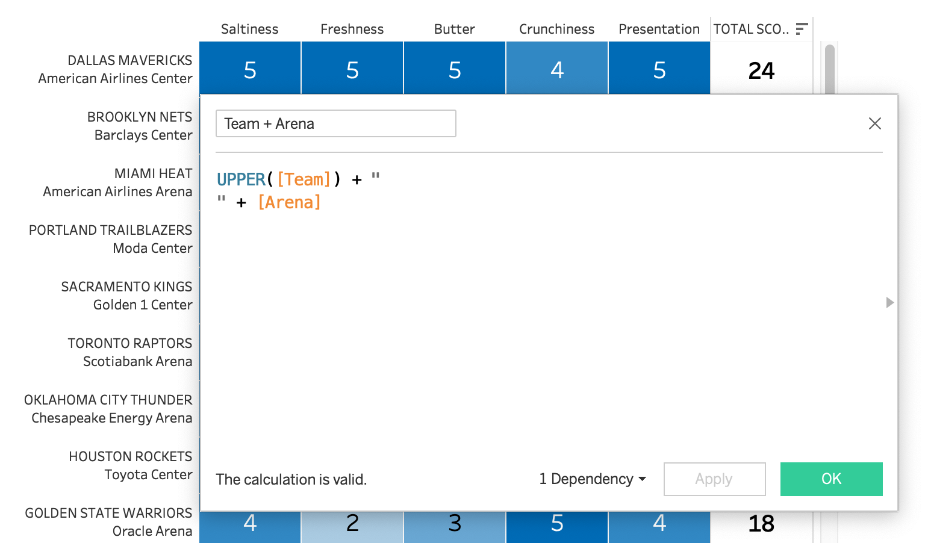Select the Crunchiness column header

click(557, 29)
